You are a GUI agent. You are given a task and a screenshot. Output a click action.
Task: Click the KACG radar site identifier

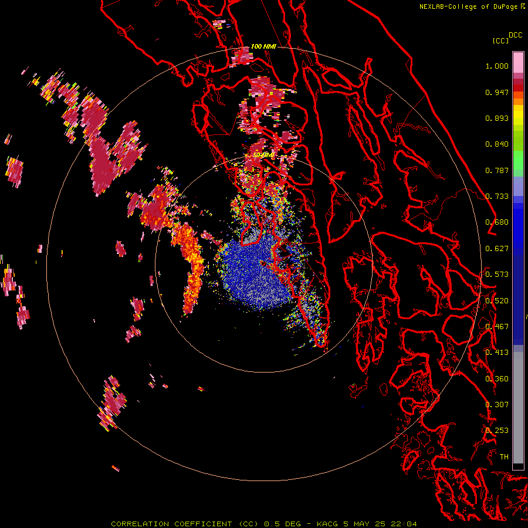pyautogui.click(x=329, y=524)
